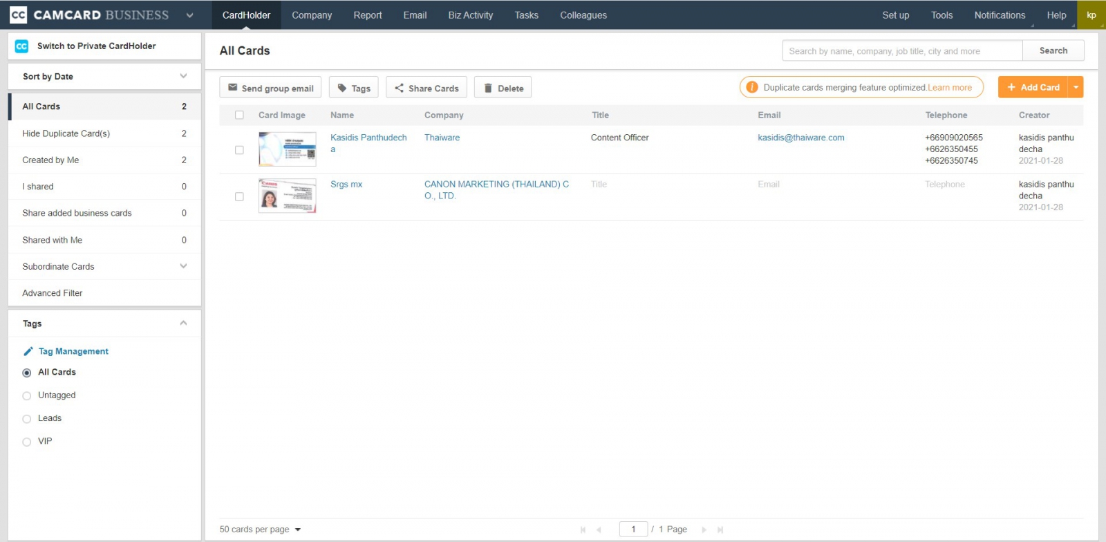Open Notifications
The height and width of the screenshot is (542, 1106).
point(1000,15)
